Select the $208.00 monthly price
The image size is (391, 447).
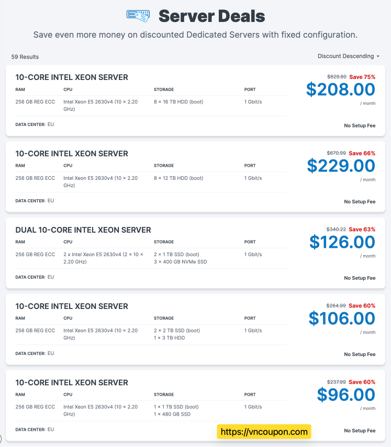[341, 89]
